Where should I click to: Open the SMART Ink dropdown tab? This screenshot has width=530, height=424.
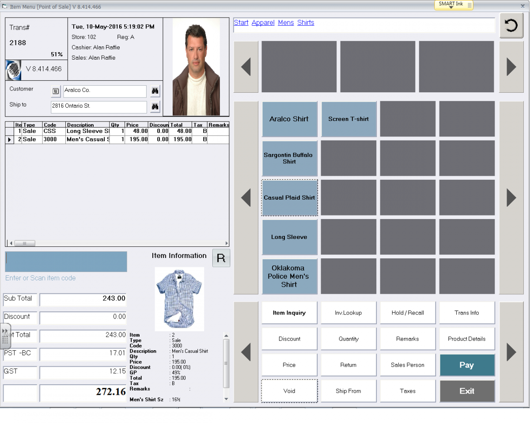click(454, 5)
